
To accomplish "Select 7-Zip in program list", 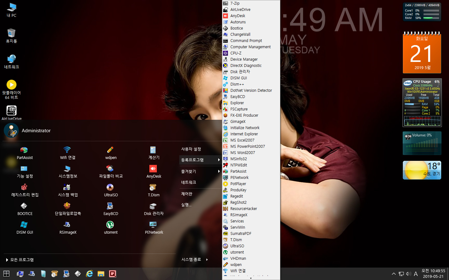I will coord(251,3).
